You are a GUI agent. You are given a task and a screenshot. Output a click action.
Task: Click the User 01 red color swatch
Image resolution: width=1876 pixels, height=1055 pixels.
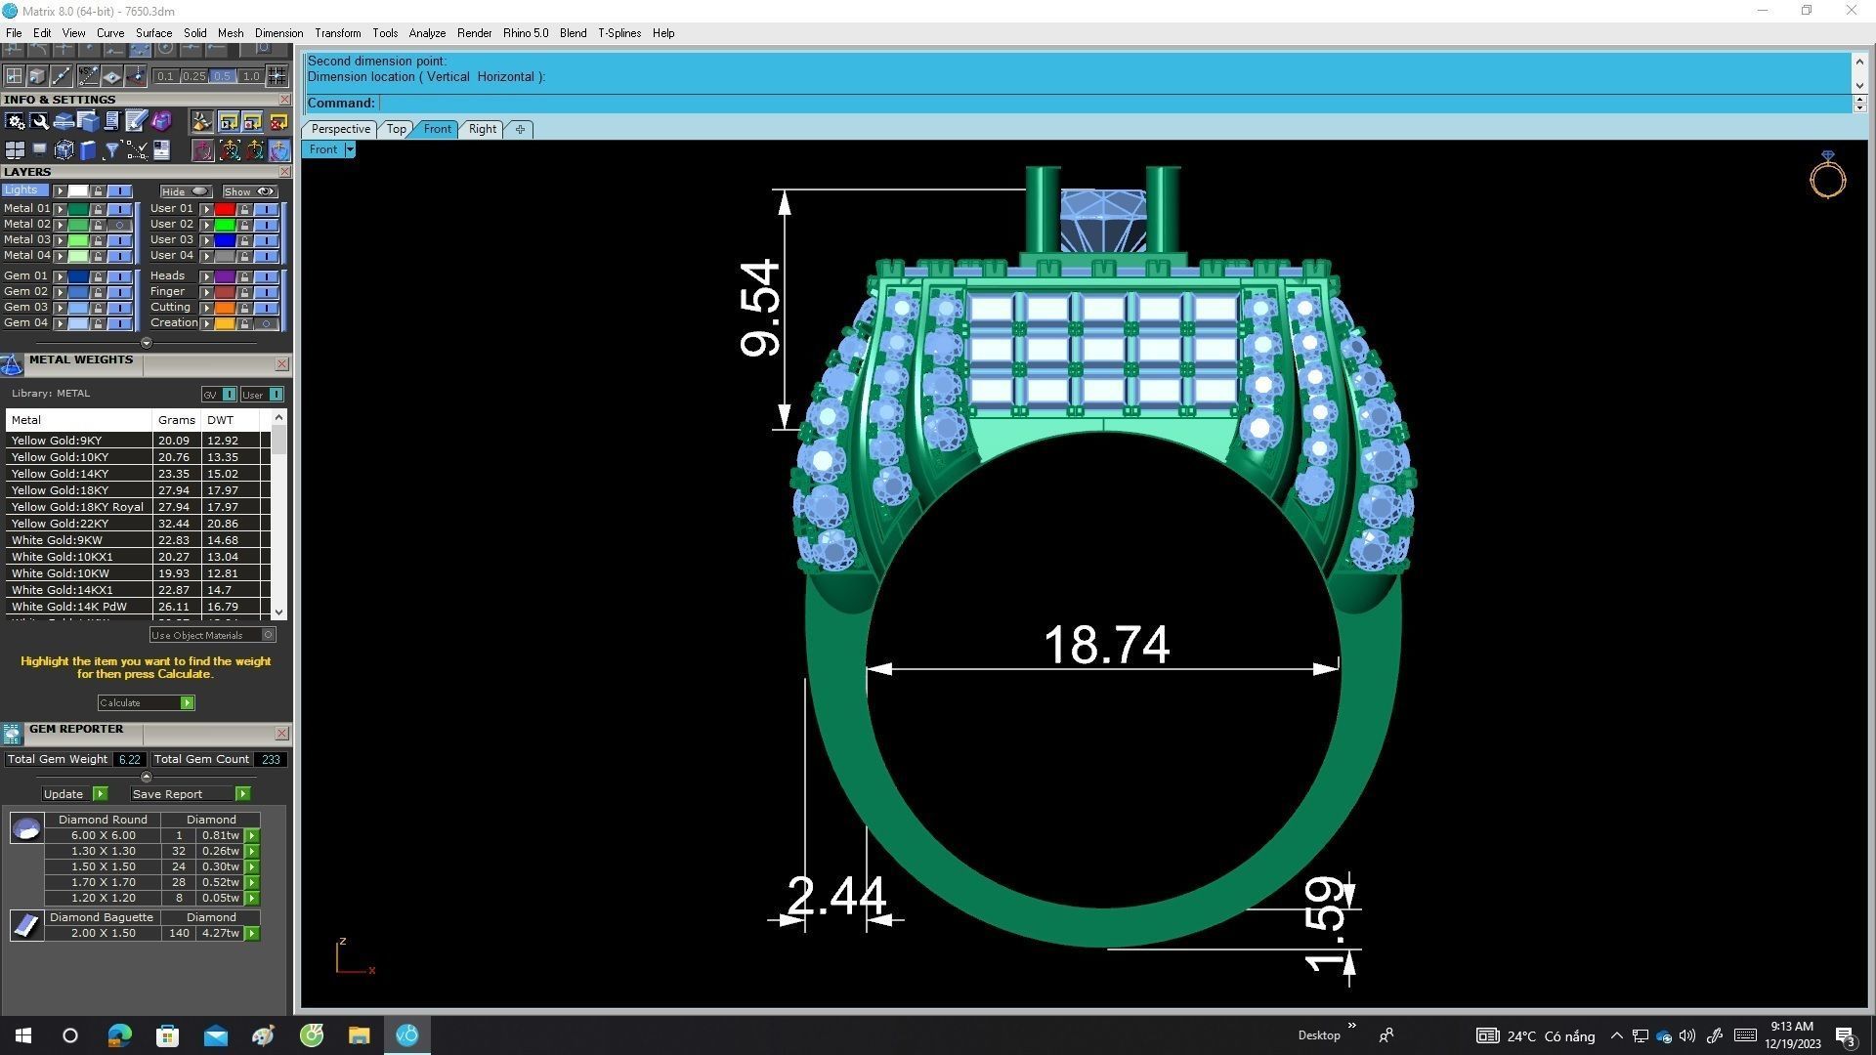click(225, 209)
